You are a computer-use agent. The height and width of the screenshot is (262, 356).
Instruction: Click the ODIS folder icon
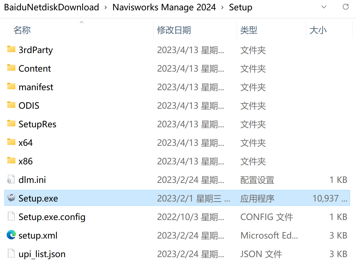point(11,105)
